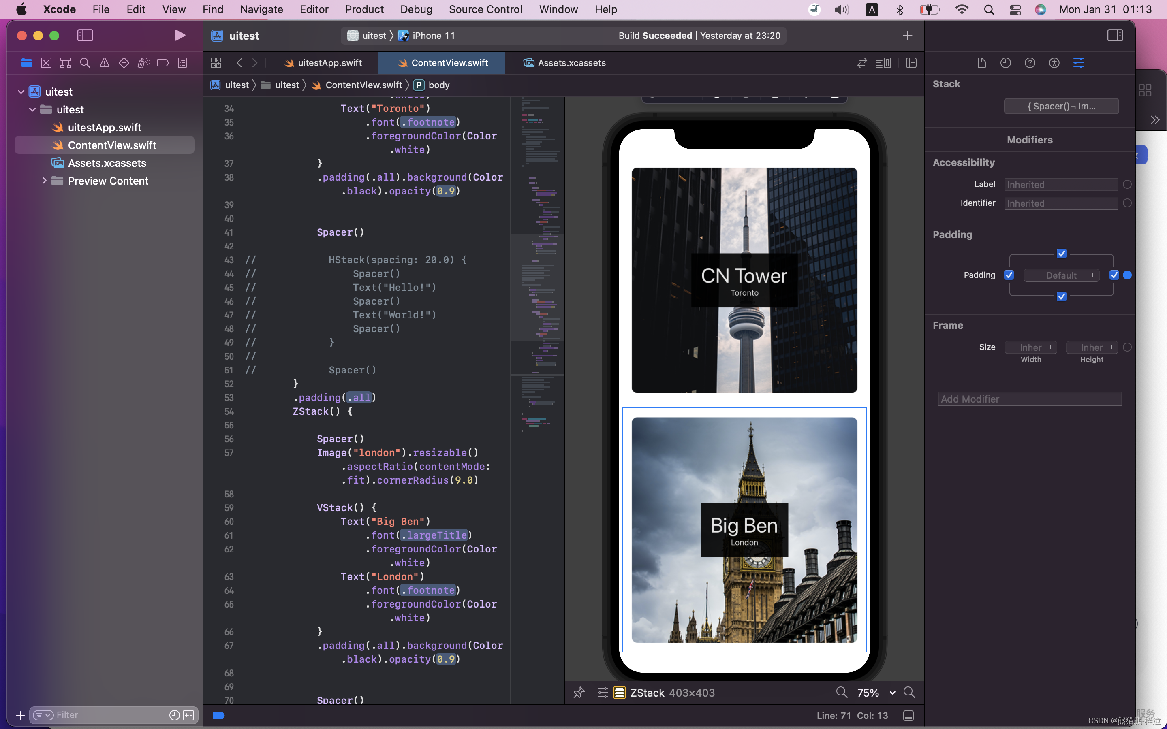Collapse the uitest project group
The image size is (1167, 729).
tap(21, 92)
